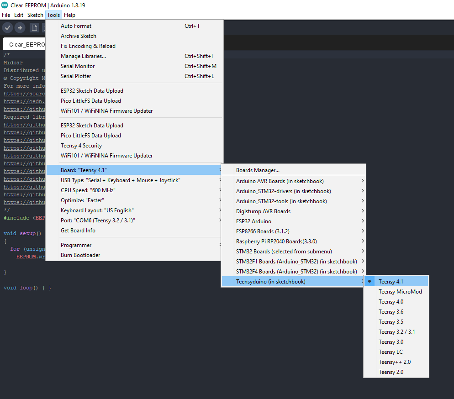The width and height of the screenshot is (454, 399).
Task: Open CPU Speed: "600 MHz" submenu
Action: tap(135, 190)
